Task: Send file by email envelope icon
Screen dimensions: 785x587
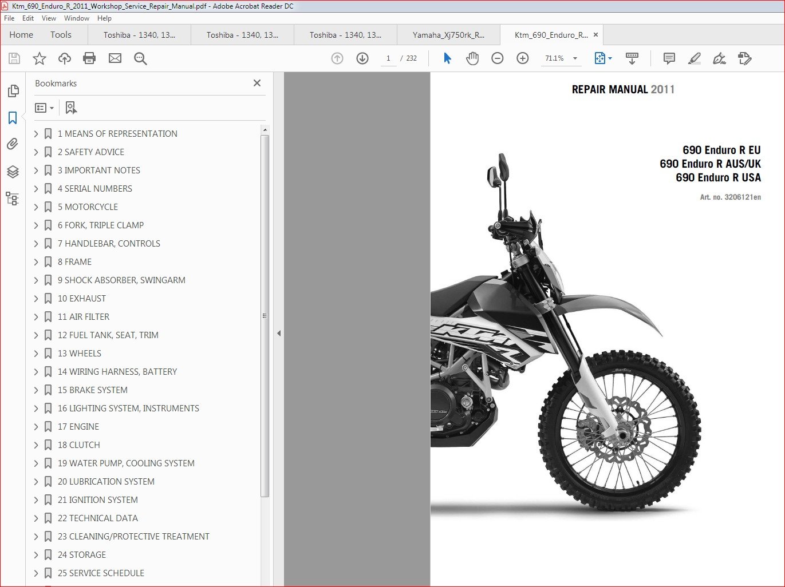Action: coord(115,58)
